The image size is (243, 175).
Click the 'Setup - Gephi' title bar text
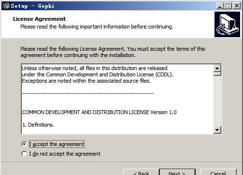click(x=33, y=6)
